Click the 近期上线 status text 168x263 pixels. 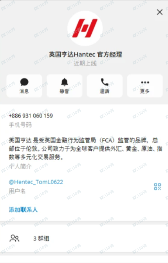coord(85,63)
